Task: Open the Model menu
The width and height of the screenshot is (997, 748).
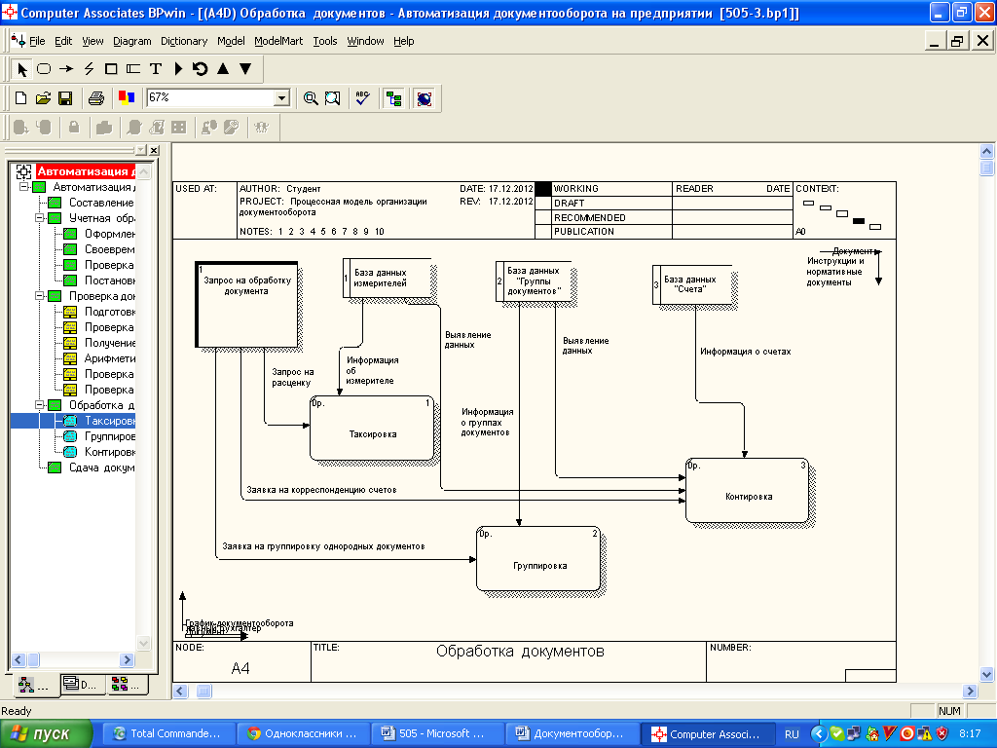Action: pyautogui.click(x=231, y=41)
